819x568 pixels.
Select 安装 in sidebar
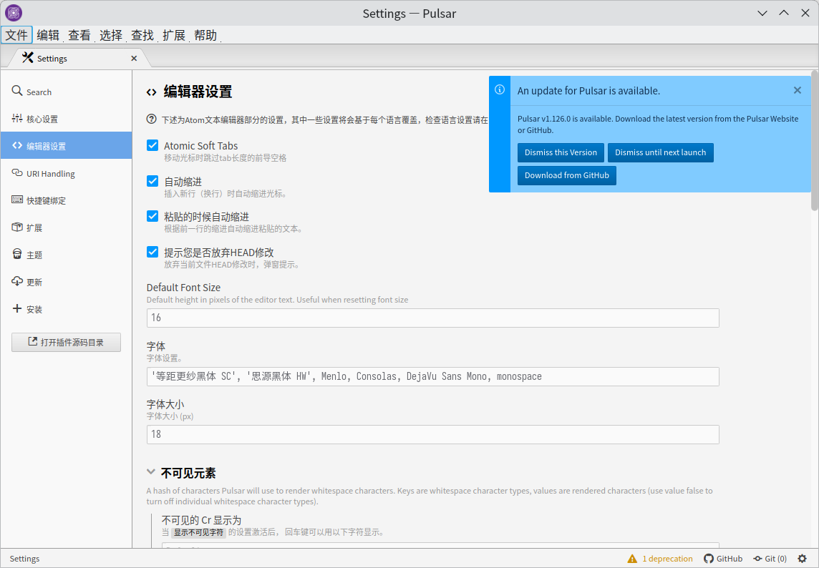(67, 308)
